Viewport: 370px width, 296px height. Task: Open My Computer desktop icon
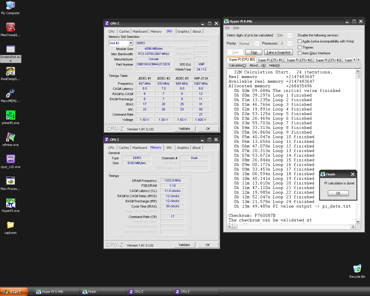tap(10, 8)
